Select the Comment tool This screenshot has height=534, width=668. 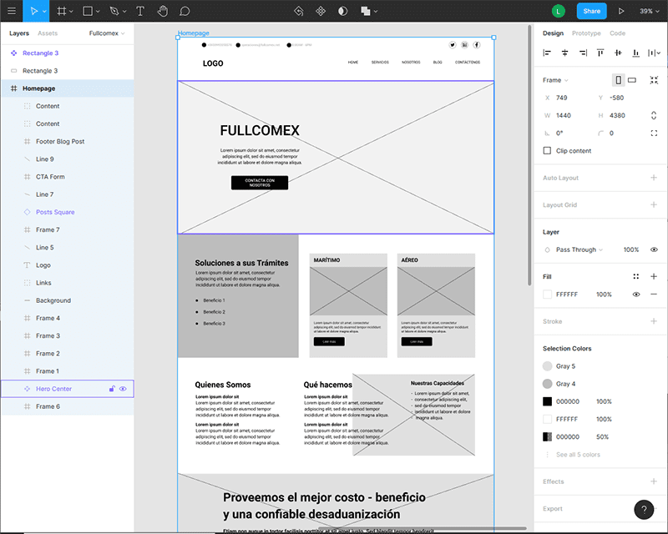point(185,12)
